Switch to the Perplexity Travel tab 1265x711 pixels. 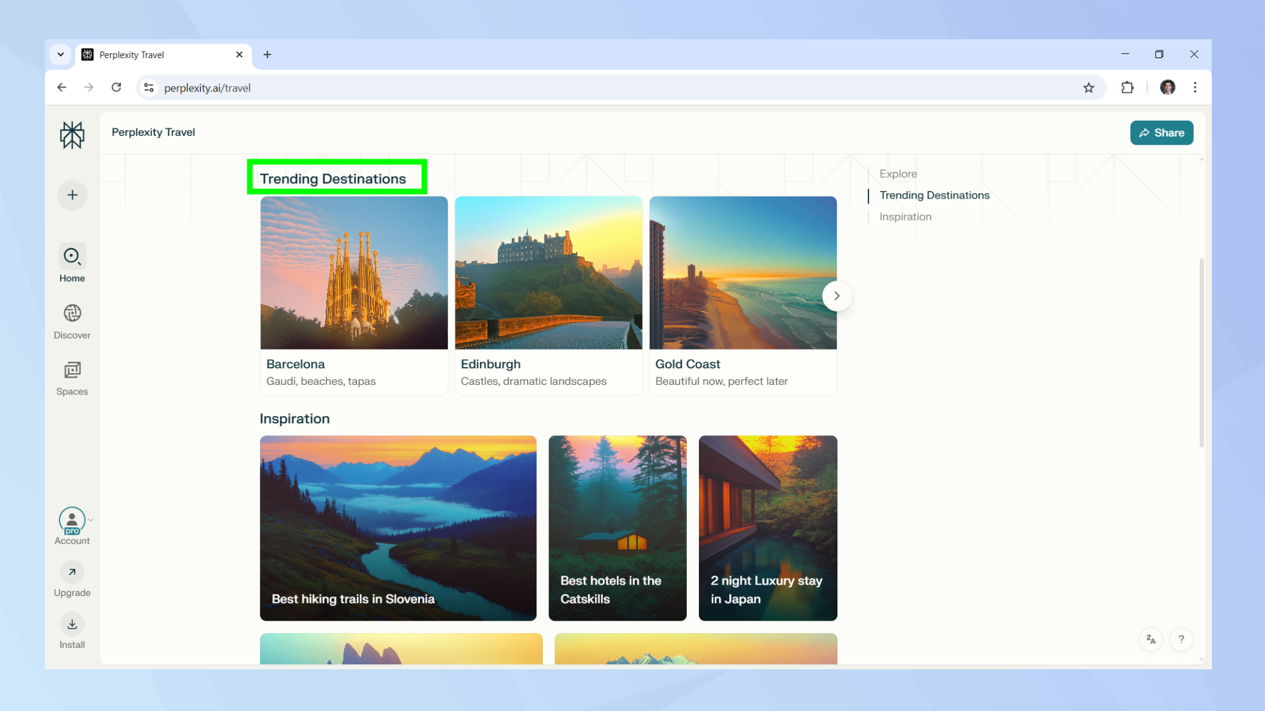point(152,54)
